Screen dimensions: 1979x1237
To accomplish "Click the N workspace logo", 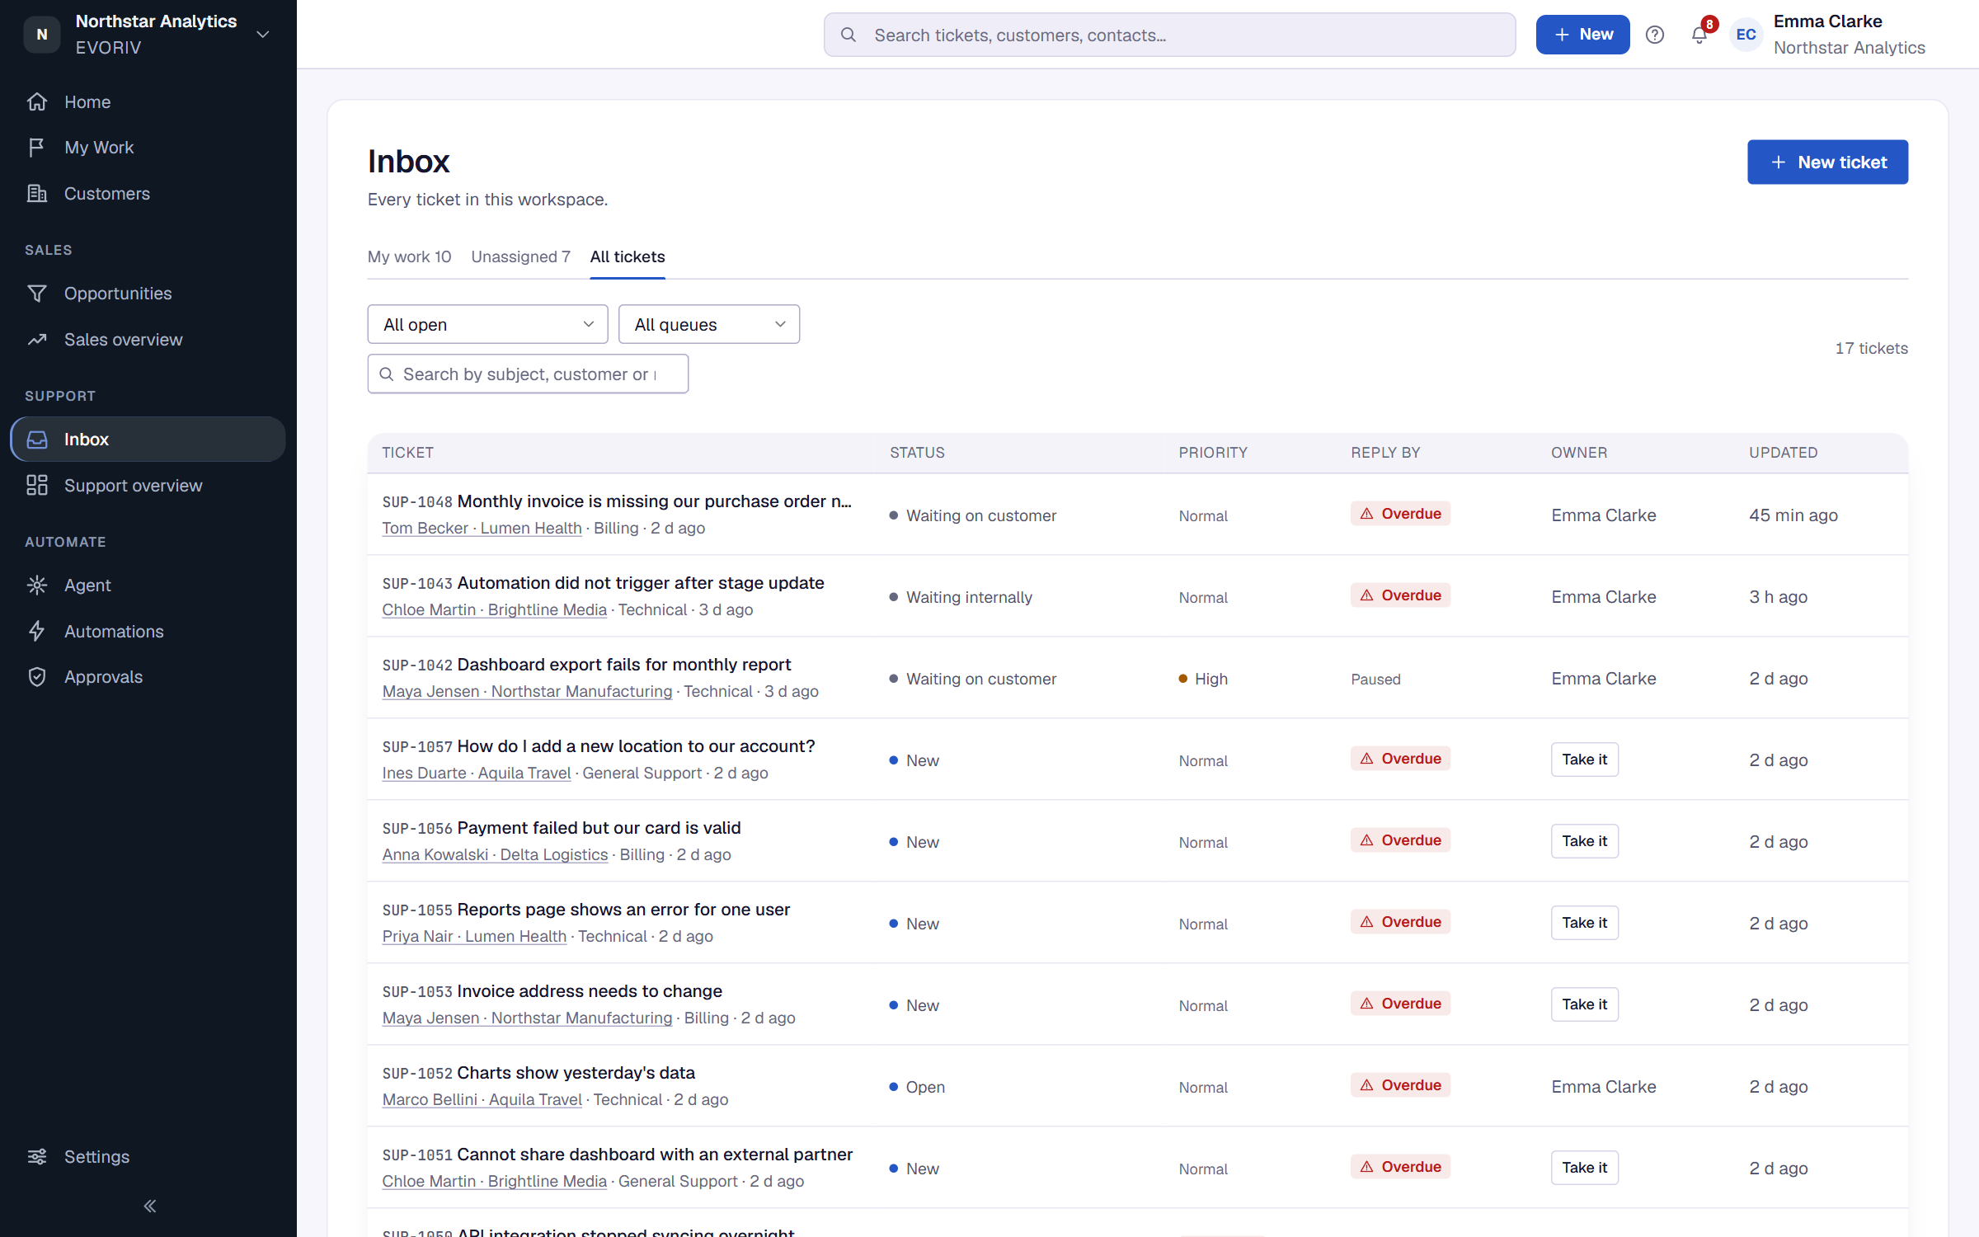I will [42, 35].
